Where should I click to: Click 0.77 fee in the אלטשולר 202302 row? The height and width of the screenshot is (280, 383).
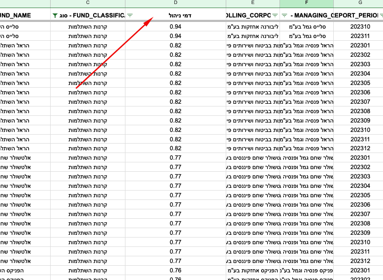tap(176, 167)
